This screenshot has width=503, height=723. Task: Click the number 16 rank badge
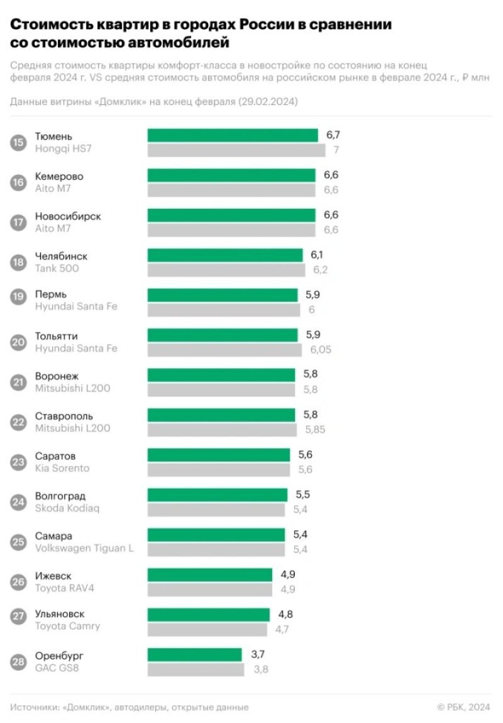click(x=18, y=182)
